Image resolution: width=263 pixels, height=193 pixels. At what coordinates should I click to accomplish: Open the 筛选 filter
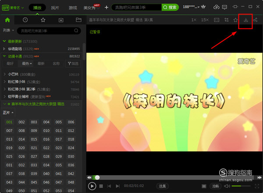click(x=73, y=63)
